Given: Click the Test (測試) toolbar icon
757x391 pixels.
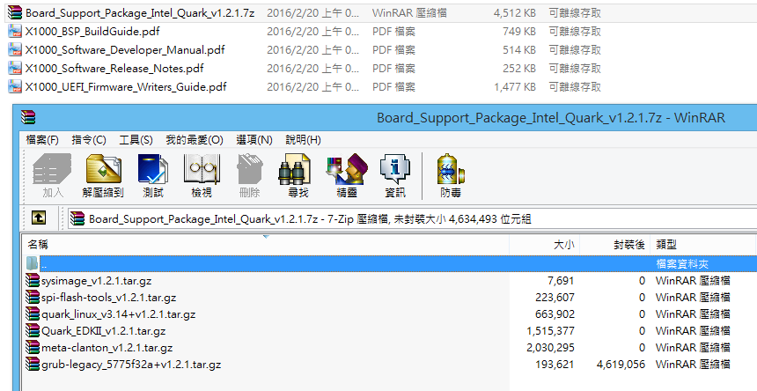Looking at the screenshot, I should click(x=153, y=169).
